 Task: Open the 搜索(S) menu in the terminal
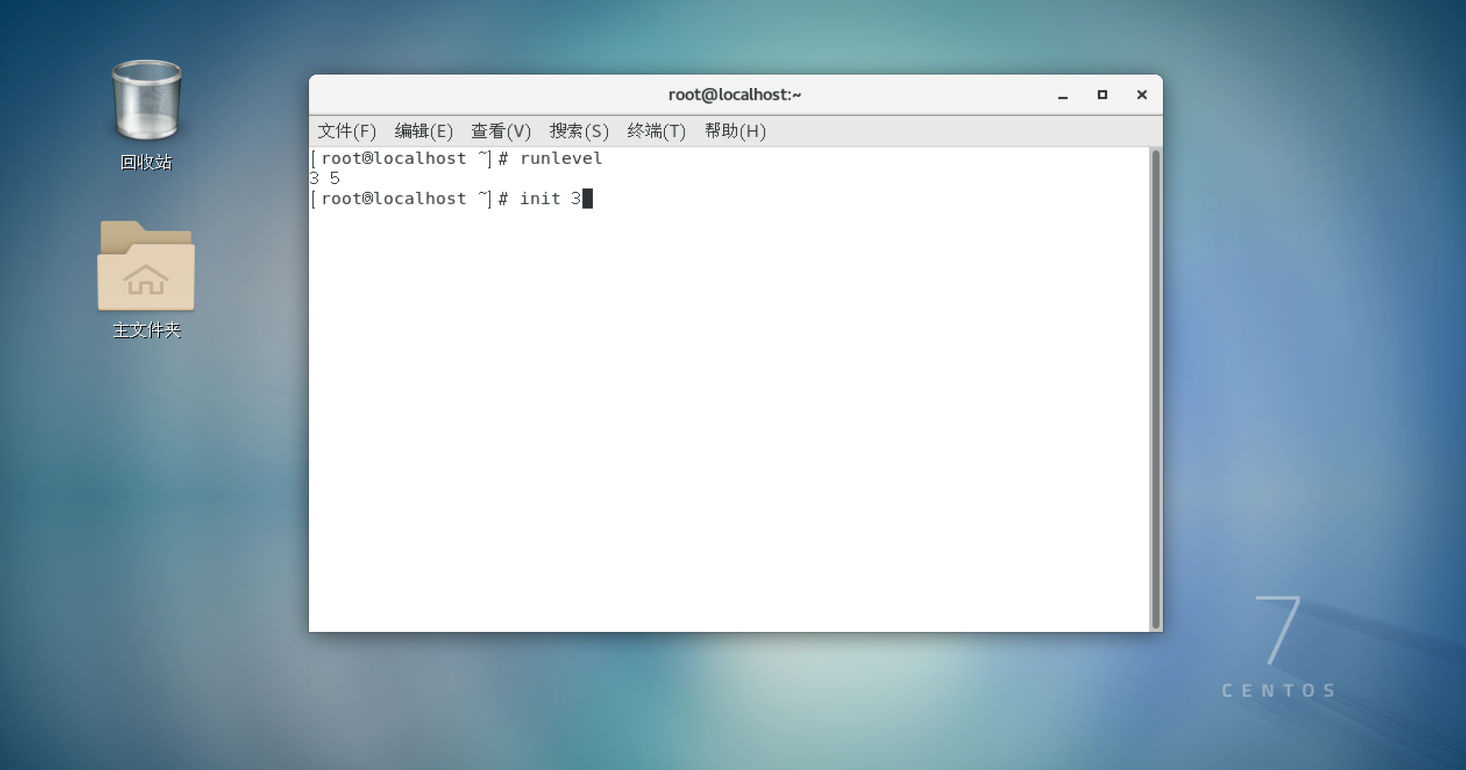point(578,131)
